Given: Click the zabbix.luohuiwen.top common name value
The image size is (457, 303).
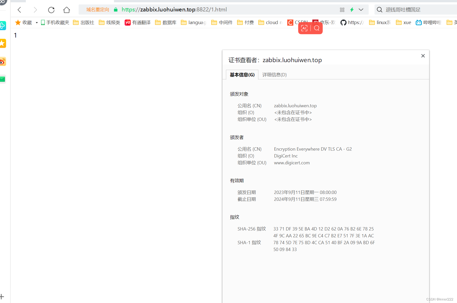Looking at the screenshot, I should click(295, 106).
